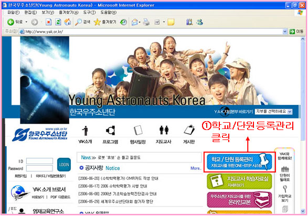This screenshot has width=308, height=216.
Task: Click the LOGIN button
Action: pos(64,165)
